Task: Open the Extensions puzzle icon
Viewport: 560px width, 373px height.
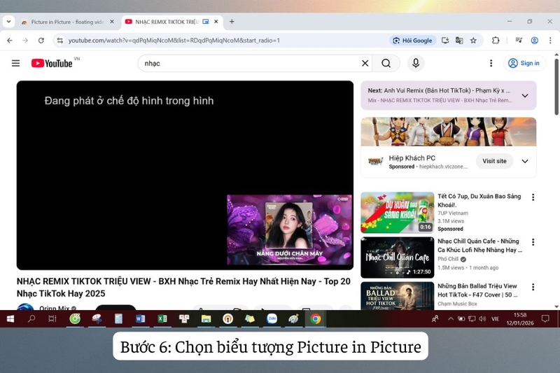Action: pos(496,41)
